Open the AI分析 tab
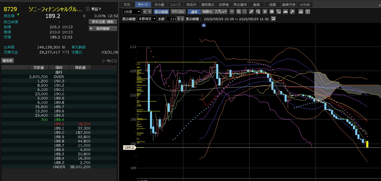This screenshot has height=181, width=381. [x=305, y=5]
